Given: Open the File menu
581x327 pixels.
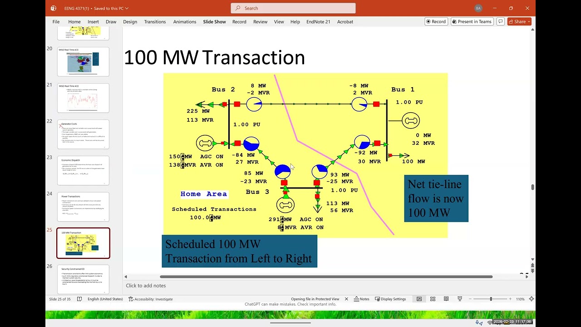Looking at the screenshot, I should click(56, 22).
